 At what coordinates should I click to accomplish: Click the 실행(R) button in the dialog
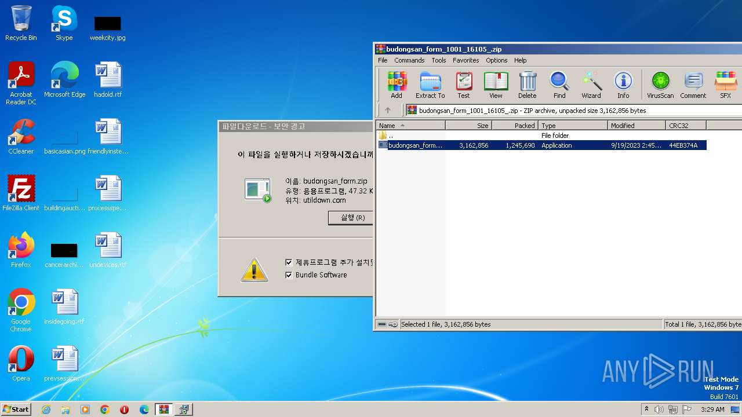[350, 218]
